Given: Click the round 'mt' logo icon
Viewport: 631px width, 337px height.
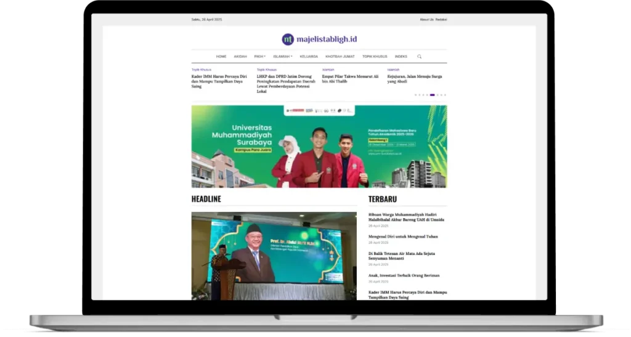Looking at the screenshot, I should 288,39.
